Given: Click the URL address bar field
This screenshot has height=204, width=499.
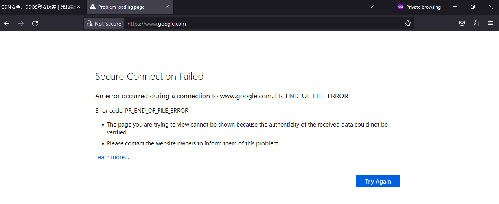Looking at the screenshot, I should click(260, 24).
